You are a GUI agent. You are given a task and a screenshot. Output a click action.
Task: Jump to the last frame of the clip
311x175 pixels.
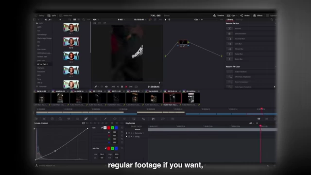[131, 87]
